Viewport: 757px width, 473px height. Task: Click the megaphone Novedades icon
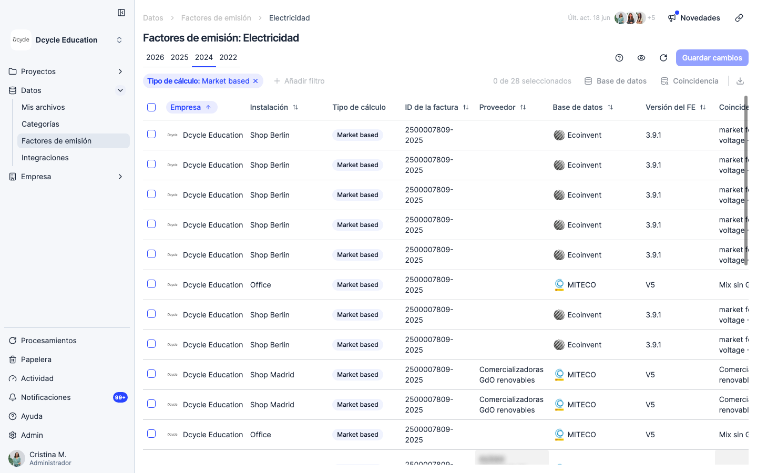[x=672, y=18]
